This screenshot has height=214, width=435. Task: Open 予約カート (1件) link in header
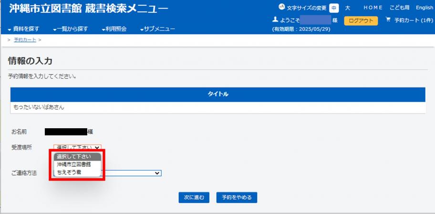coord(414,20)
